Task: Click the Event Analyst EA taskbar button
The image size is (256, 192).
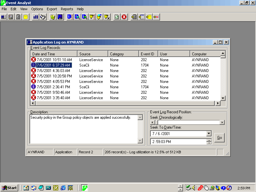Action: [x=84, y=188]
